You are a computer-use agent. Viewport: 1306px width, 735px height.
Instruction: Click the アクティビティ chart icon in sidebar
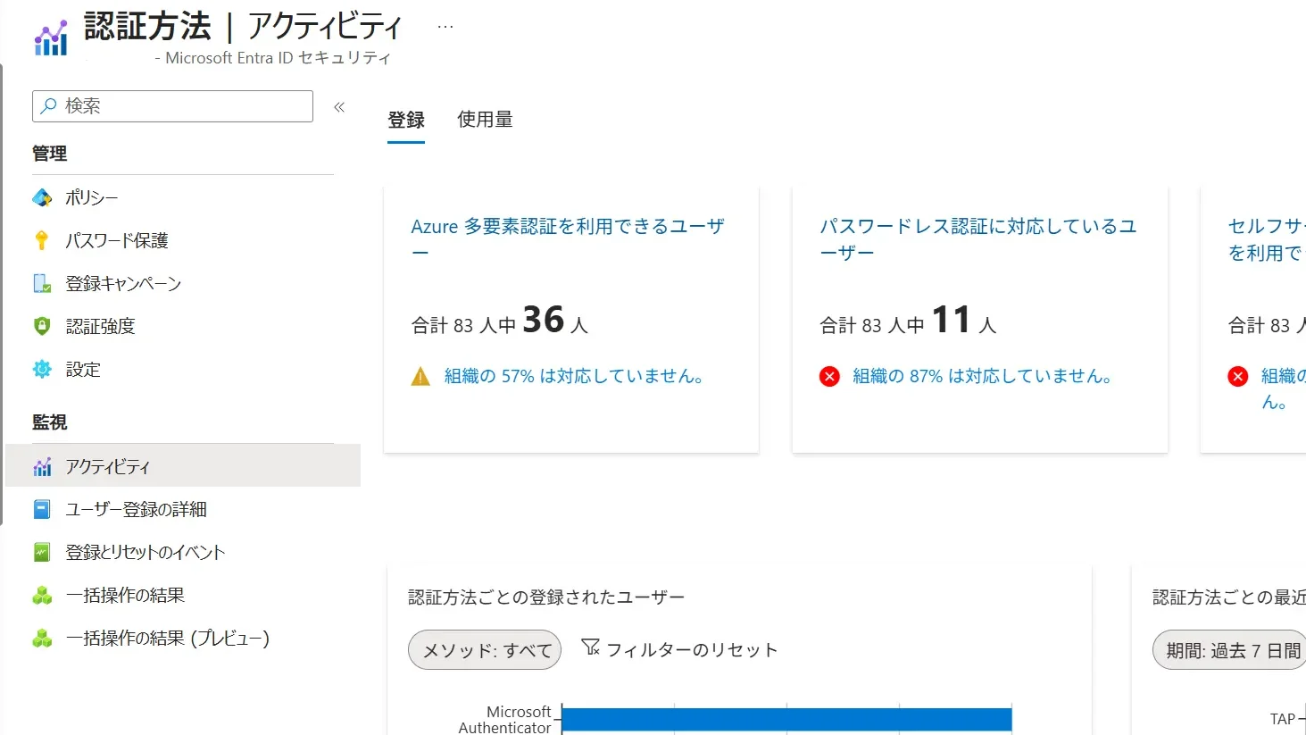click(42, 466)
